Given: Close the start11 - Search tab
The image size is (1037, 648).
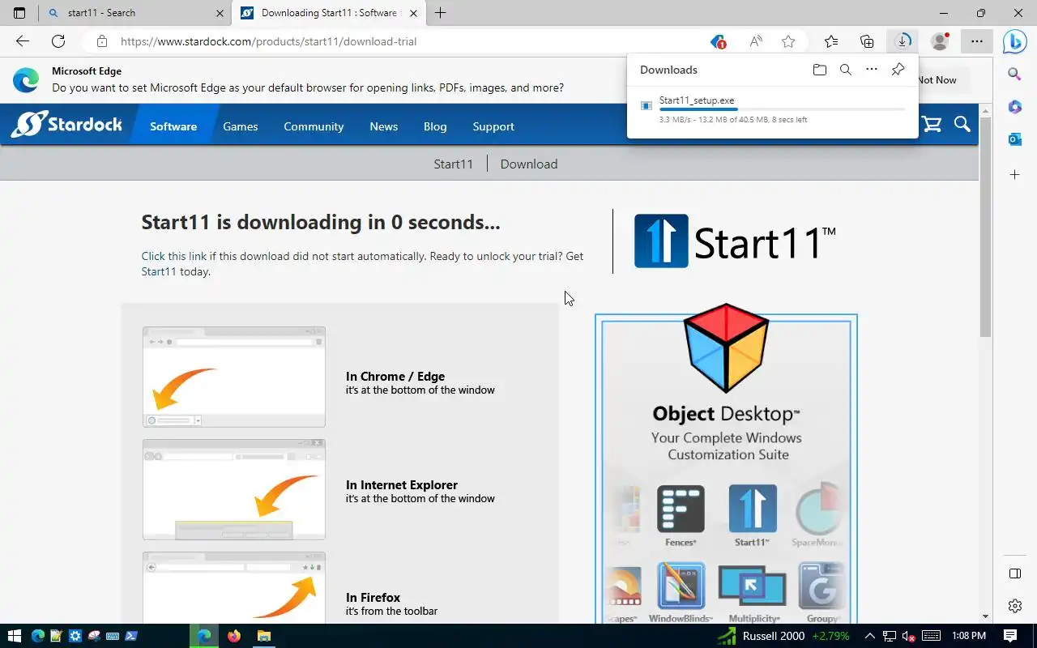Looking at the screenshot, I should 220,13.
